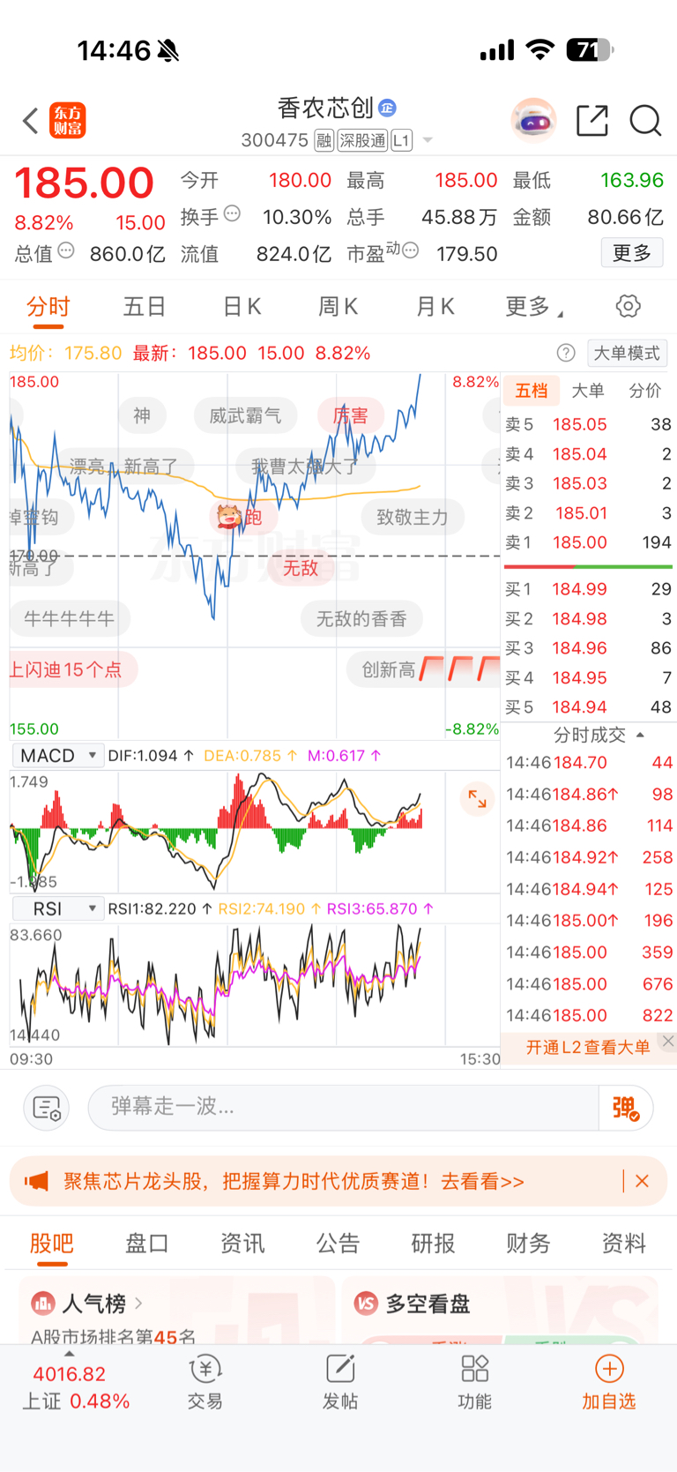677x1472 pixels.
Task: Go back with the left arrow
Action: tap(31, 121)
